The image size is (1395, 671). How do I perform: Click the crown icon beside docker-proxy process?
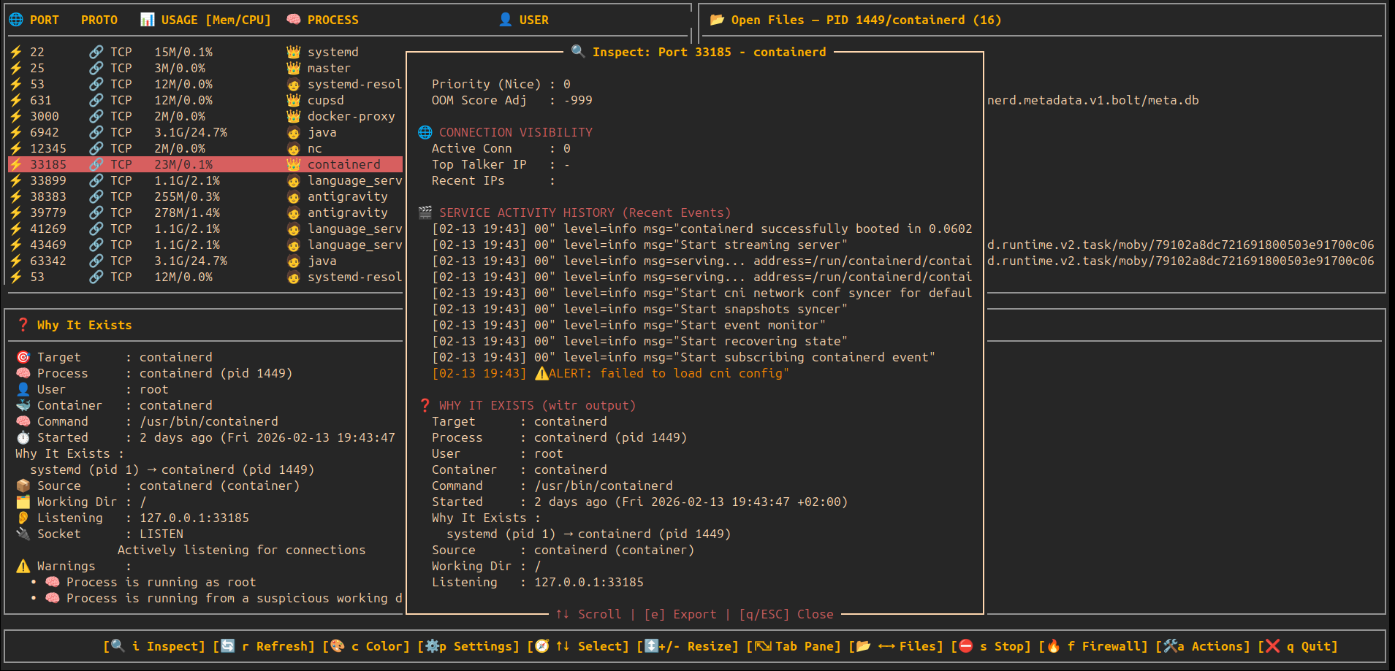click(294, 116)
